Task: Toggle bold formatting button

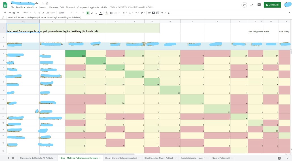Action: (88, 13)
